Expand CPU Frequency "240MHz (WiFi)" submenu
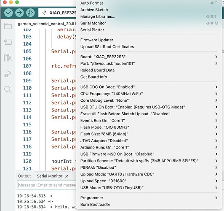 149,94
